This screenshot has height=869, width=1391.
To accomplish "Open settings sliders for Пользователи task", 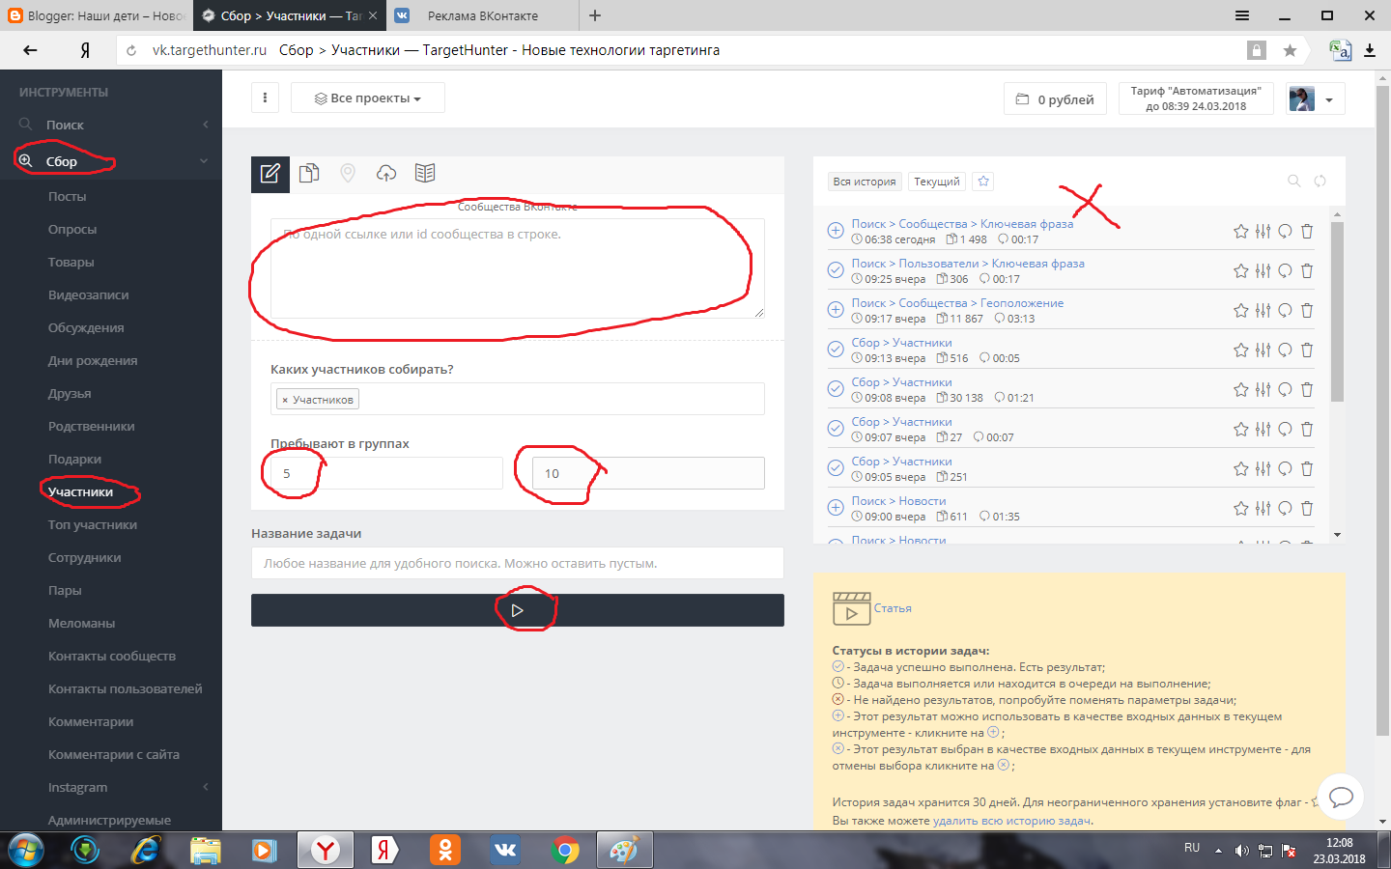I will click(x=1263, y=270).
